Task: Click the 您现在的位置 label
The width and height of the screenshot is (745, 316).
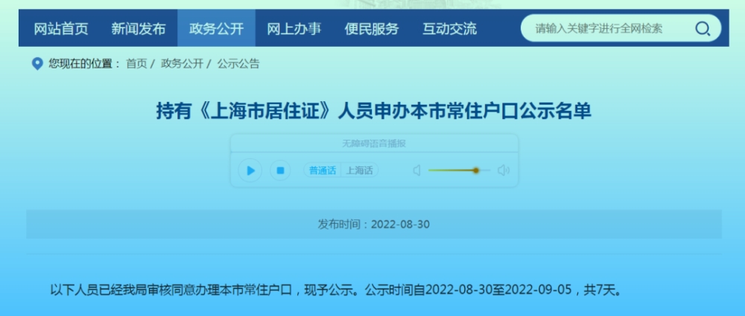Action: tap(85, 64)
